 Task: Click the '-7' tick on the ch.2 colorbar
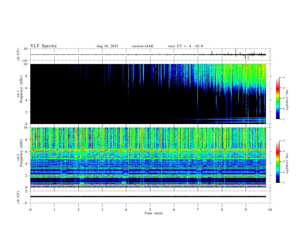click(283, 183)
